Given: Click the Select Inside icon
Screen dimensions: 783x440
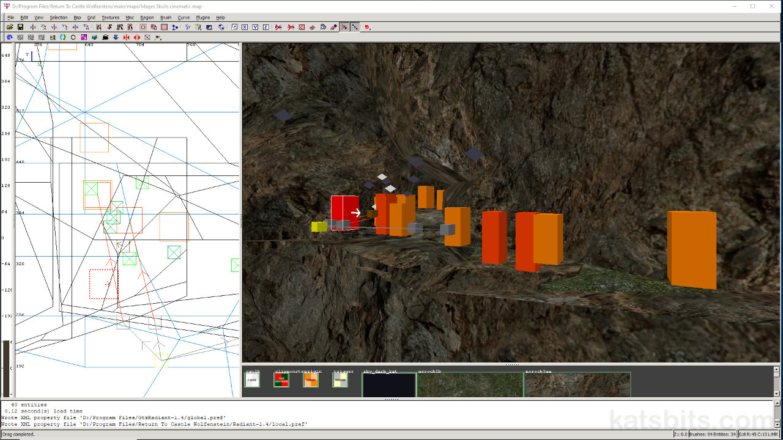Looking at the screenshot, I should (x=130, y=27).
